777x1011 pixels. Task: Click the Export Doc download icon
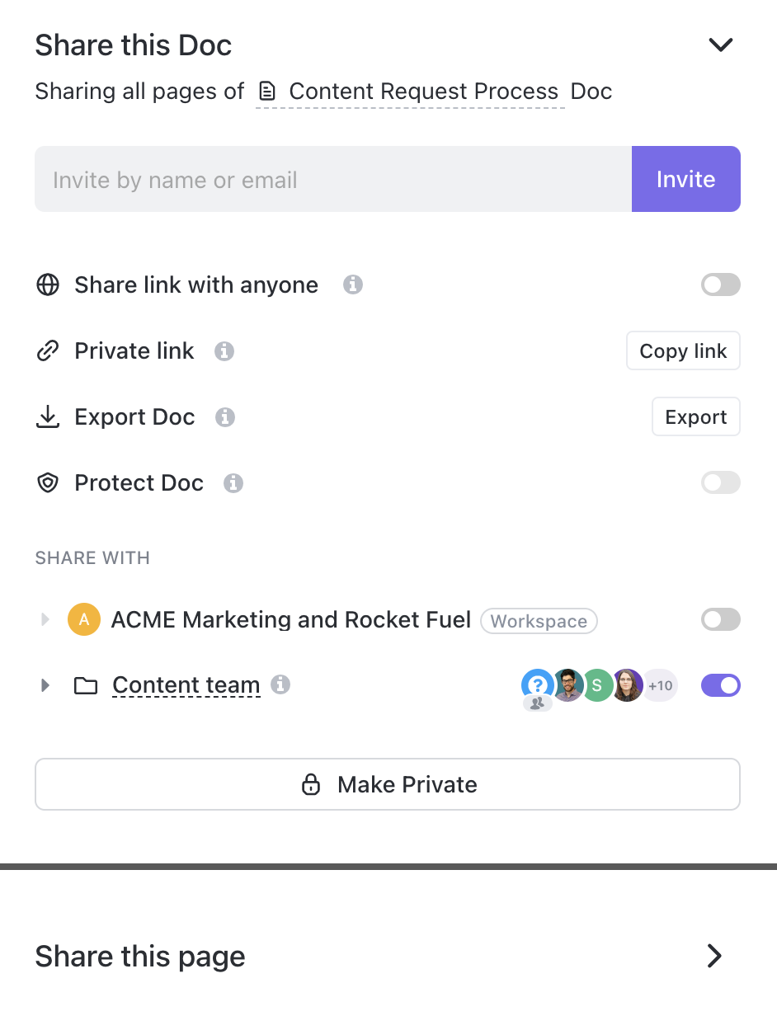[48, 416]
